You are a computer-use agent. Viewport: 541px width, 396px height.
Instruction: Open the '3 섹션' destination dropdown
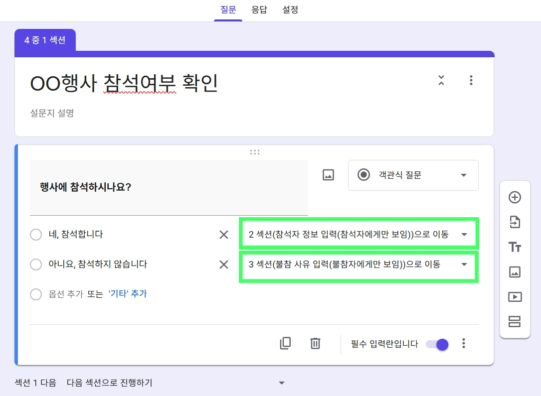click(359, 264)
